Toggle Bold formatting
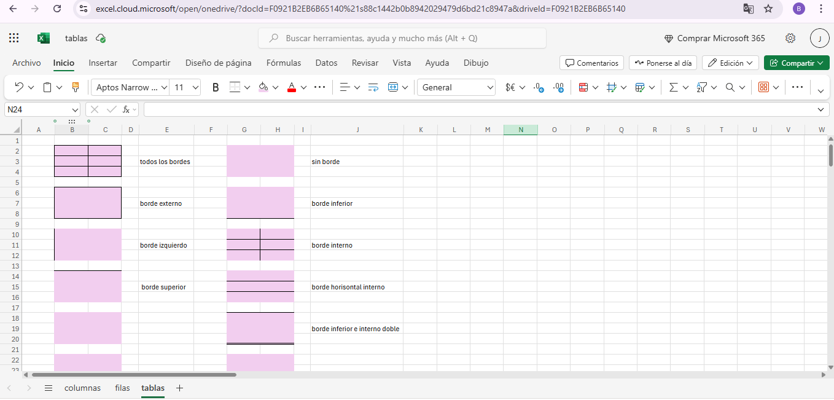The width and height of the screenshot is (834, 400). pyautogui.click(x=216, y=87)
